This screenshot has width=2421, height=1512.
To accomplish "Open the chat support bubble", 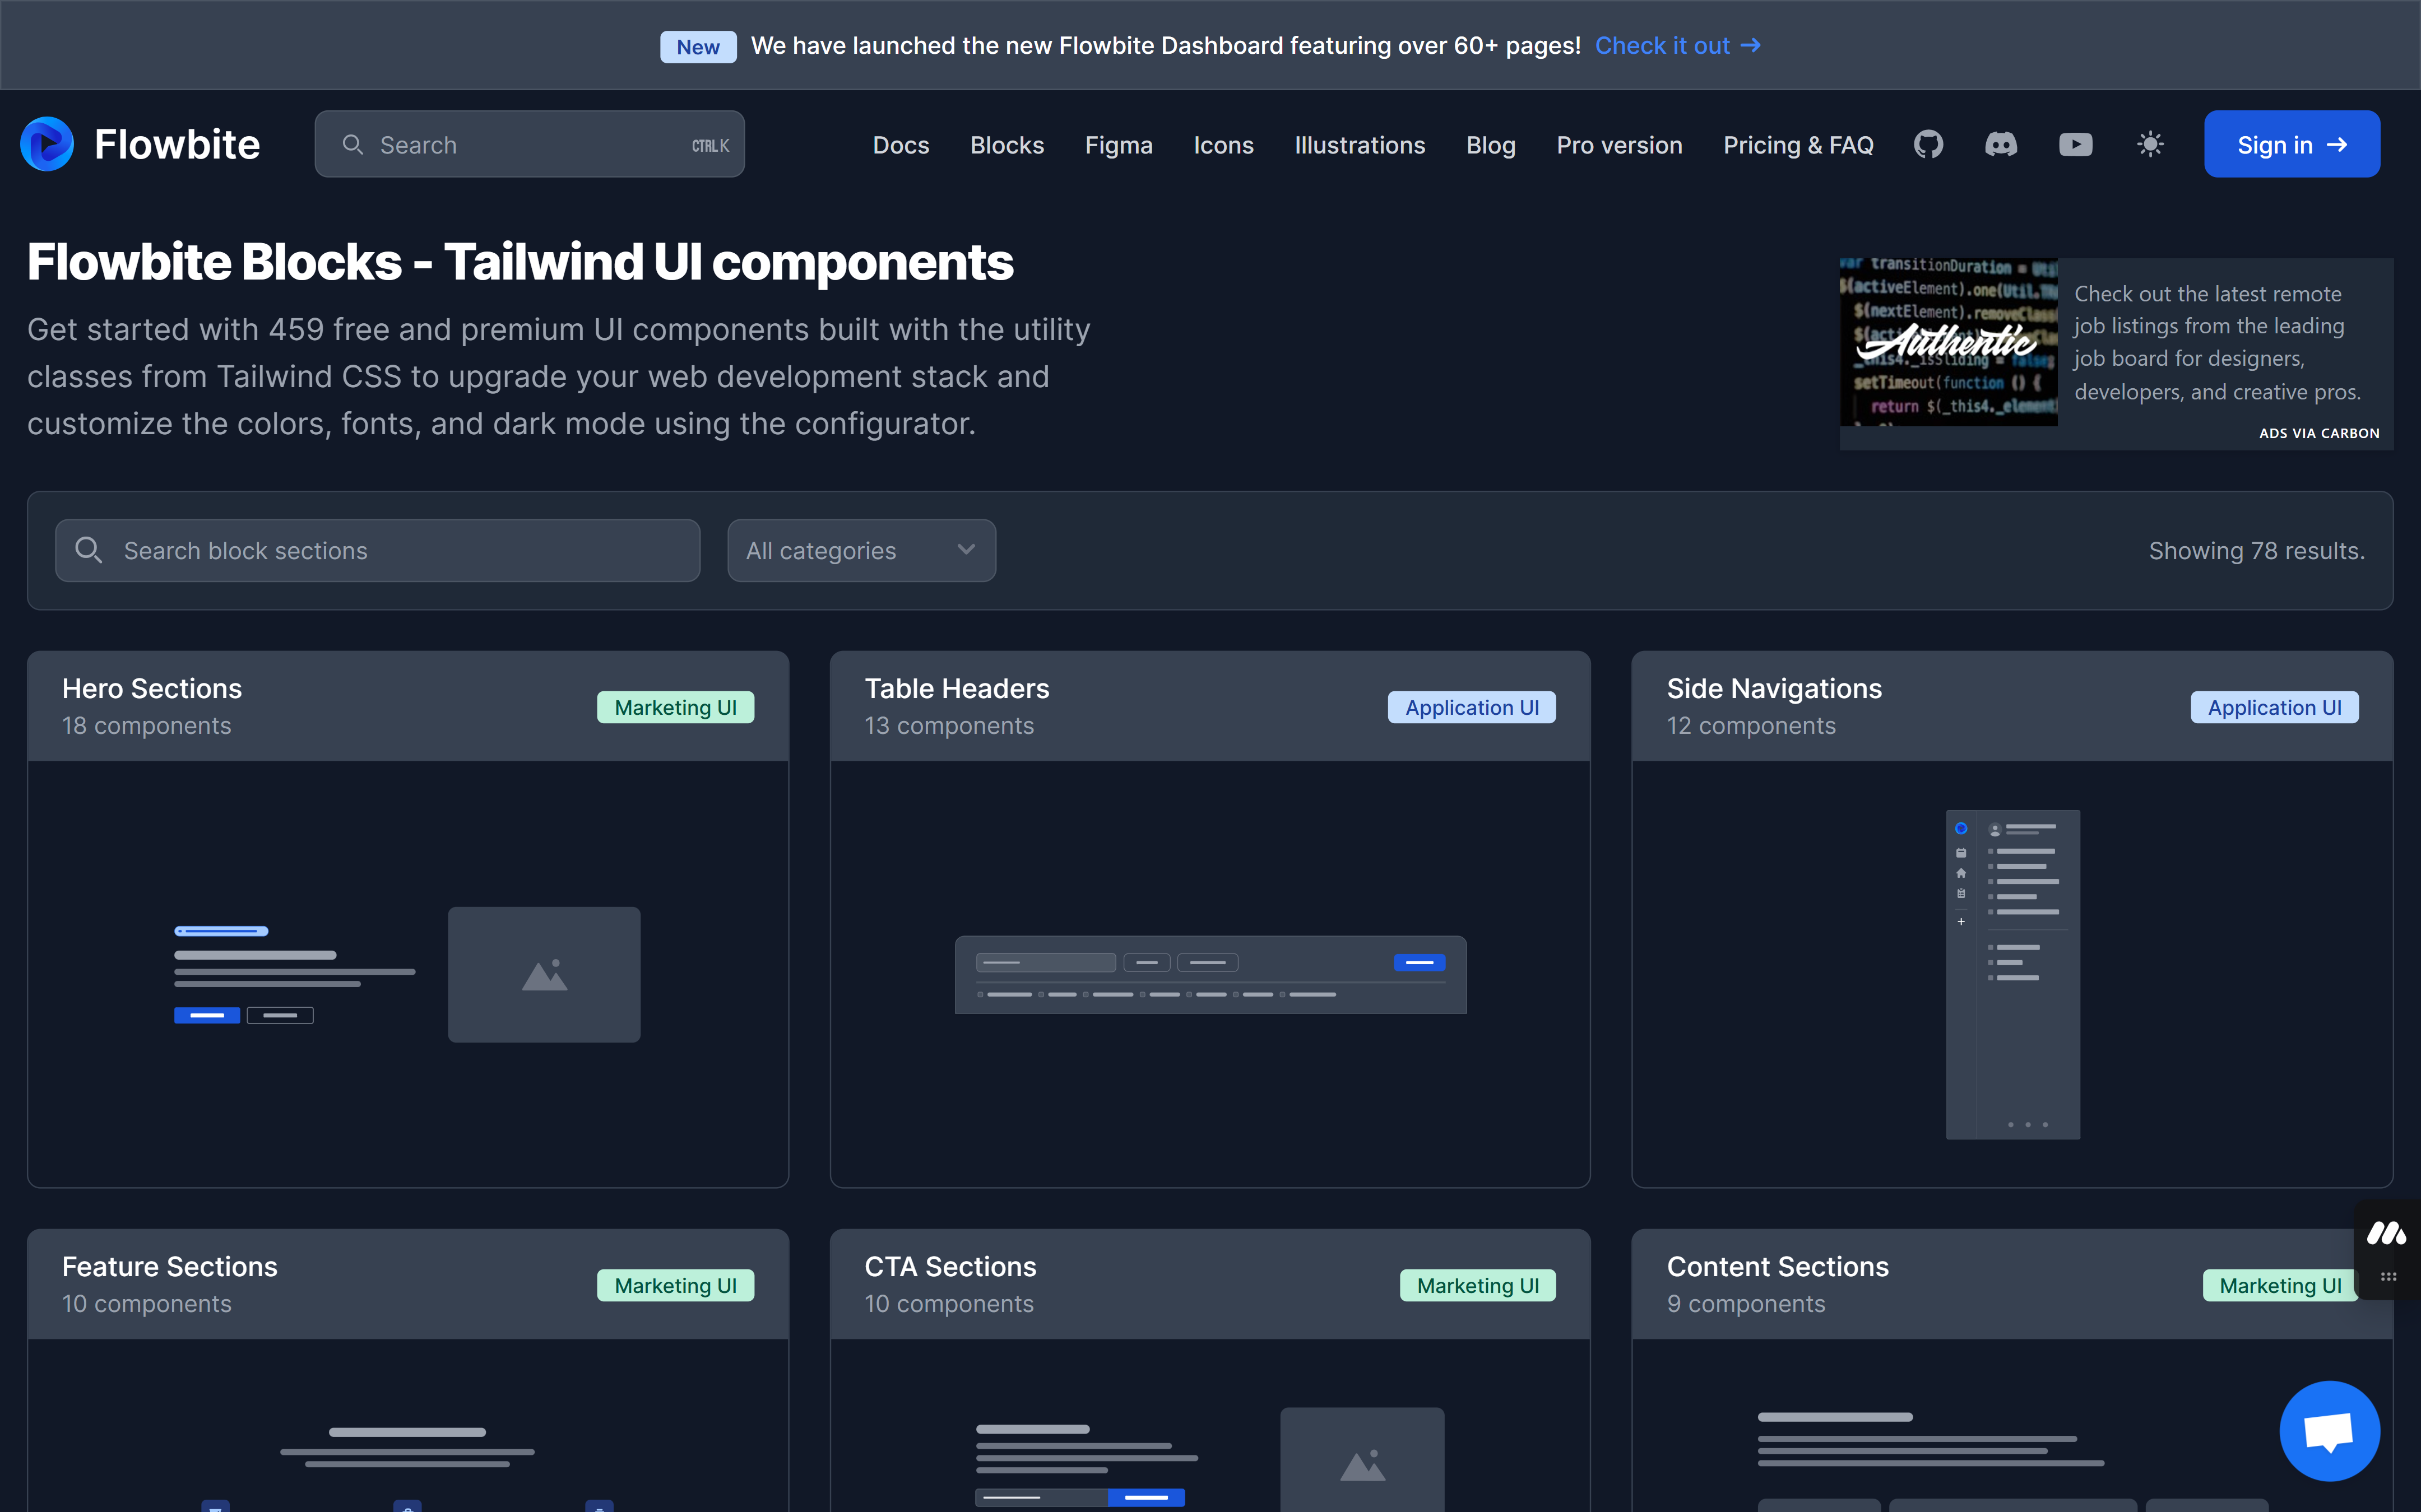I will tap(2329, 1431).
